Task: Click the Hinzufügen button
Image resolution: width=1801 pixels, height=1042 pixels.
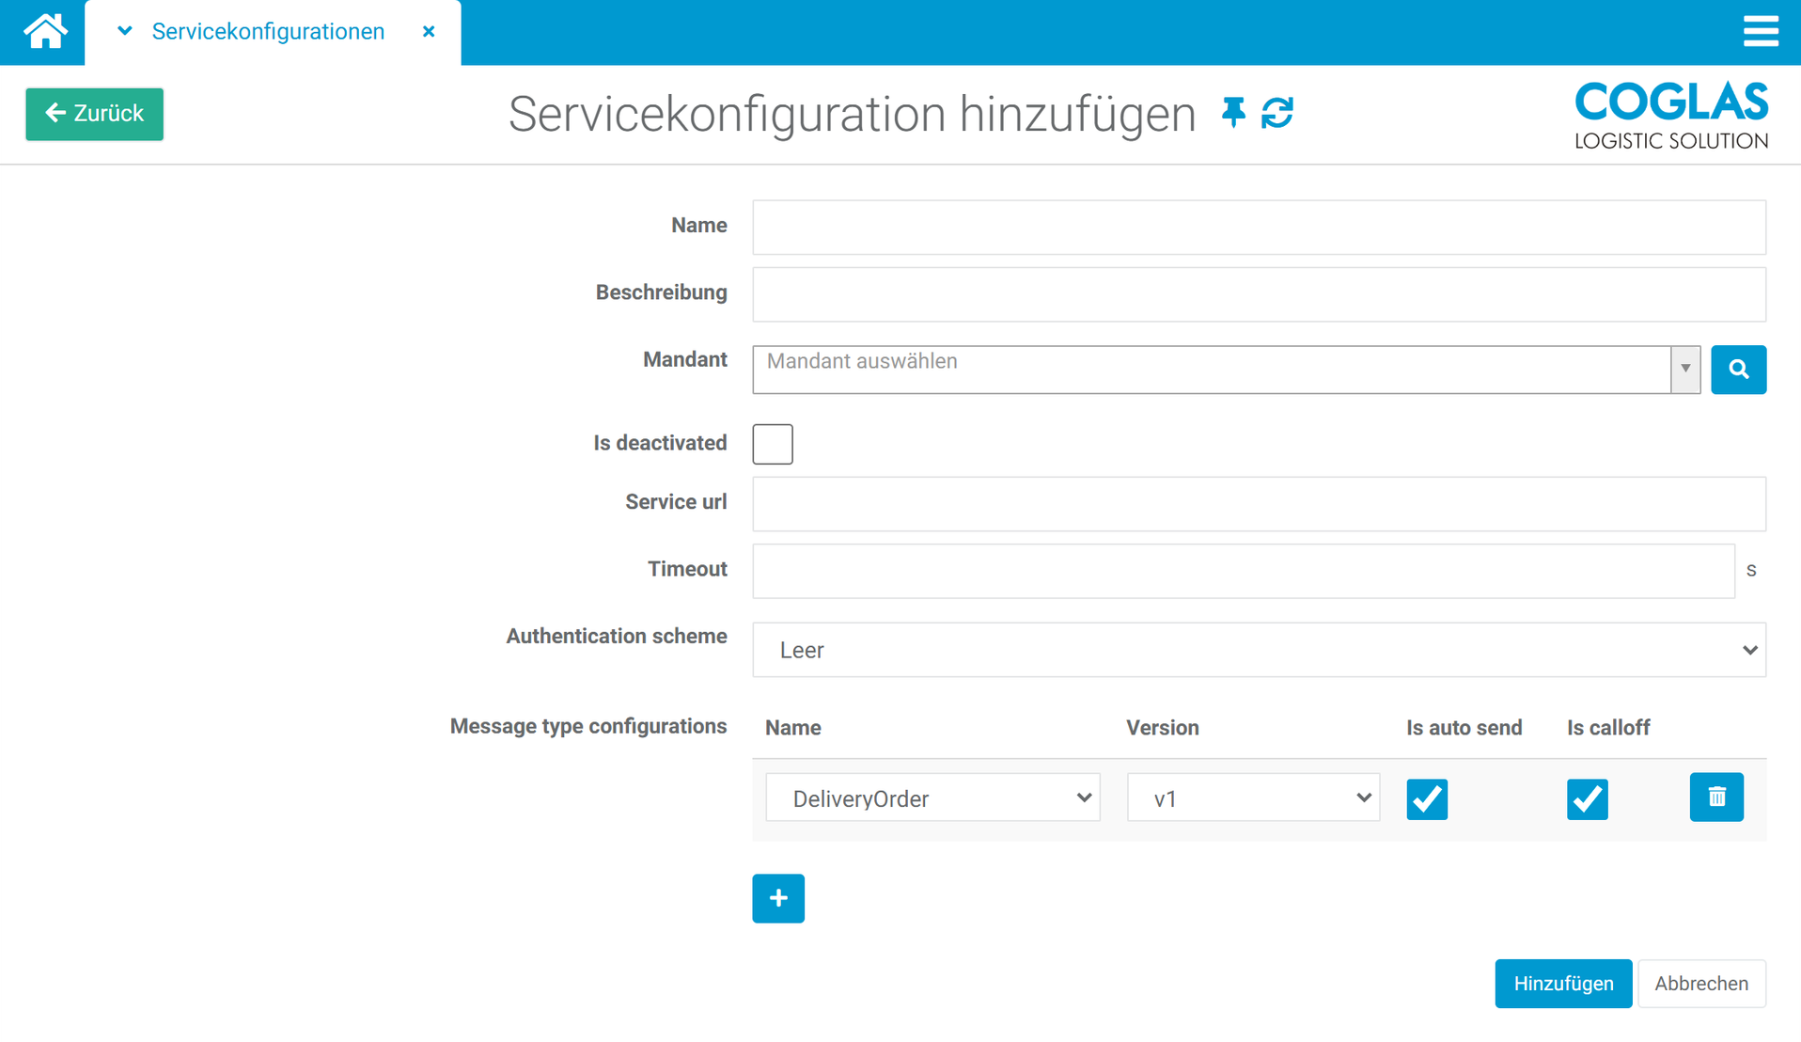Action: coord(1563,984)
